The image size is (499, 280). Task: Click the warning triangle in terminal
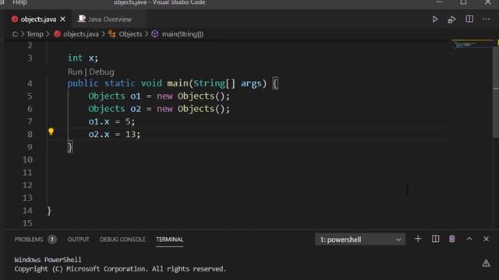(x=486, y=263)
